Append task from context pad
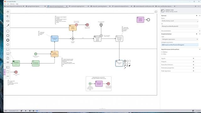The height and width of the screenshot is (113, 201). click(130, 61)
